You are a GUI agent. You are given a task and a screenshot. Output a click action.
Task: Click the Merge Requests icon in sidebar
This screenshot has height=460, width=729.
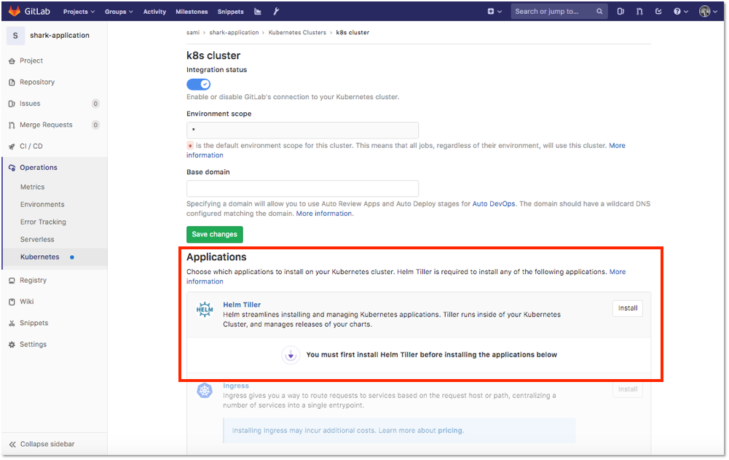click(x=12, y=125)
